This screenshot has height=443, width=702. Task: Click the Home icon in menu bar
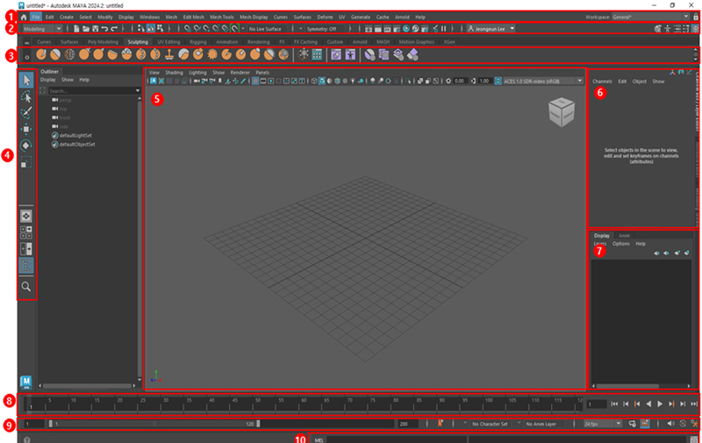click(24, 17)
